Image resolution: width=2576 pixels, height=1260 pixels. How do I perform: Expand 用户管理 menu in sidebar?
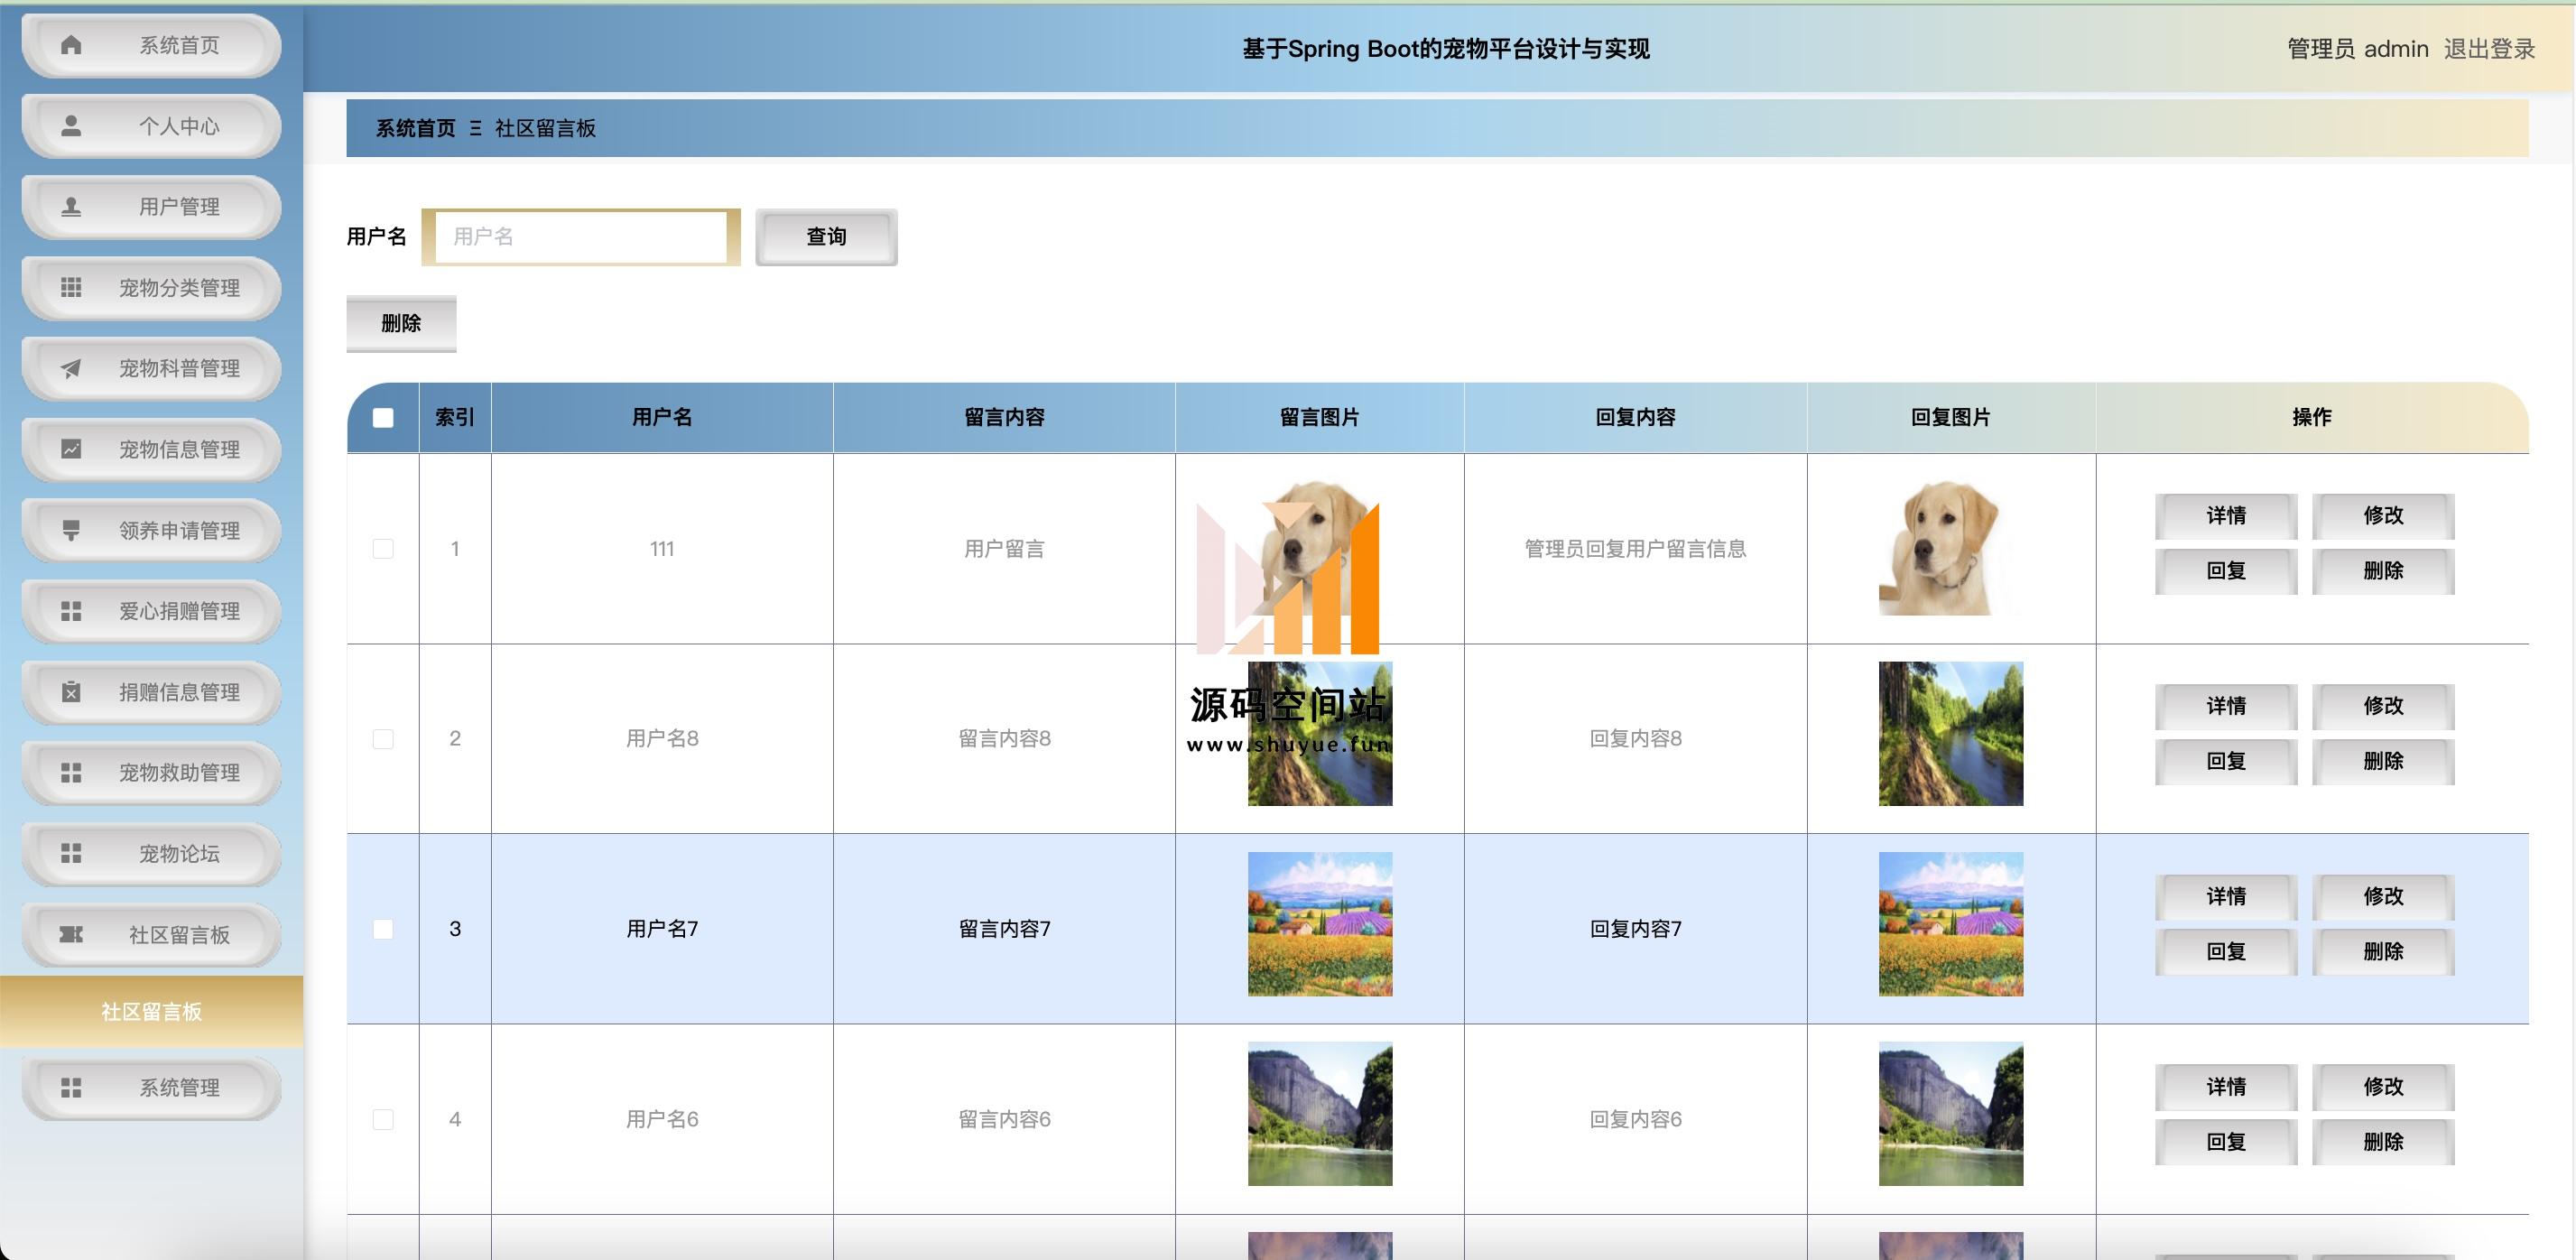(151, 207)
